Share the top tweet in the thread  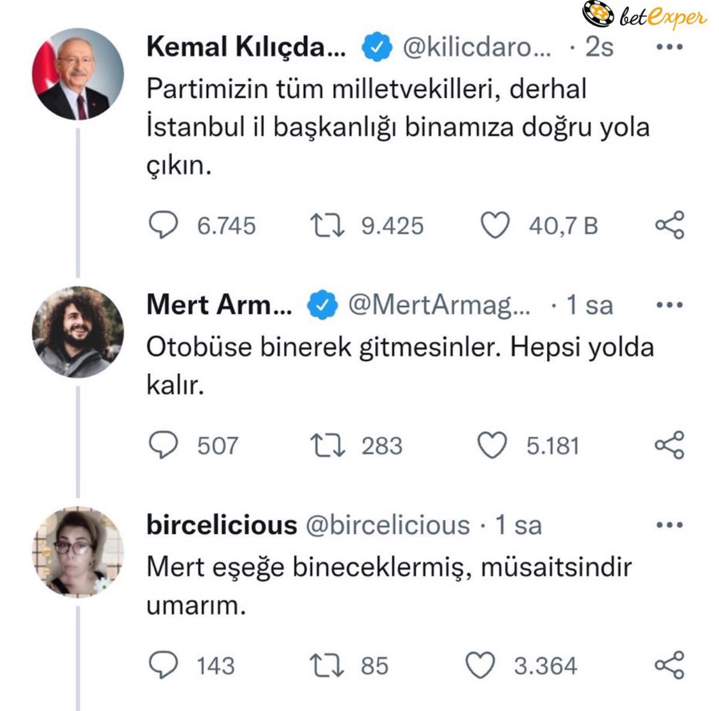click(669, 225)
